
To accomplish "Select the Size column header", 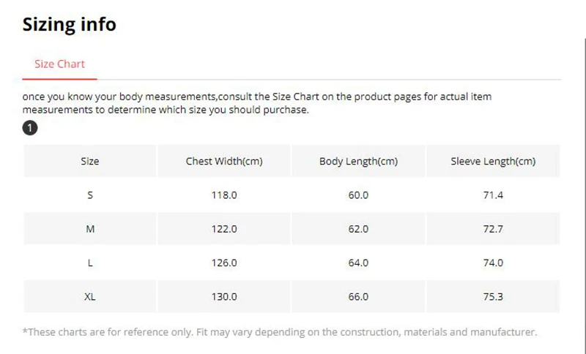I will pos(89,161).
